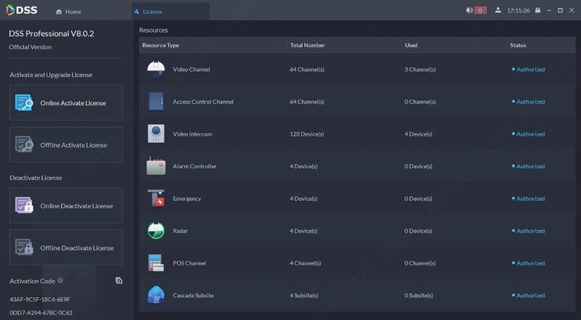Click the DSS Professional V8.0.2 title
This screenshot has height=320, width=581.
52,33
